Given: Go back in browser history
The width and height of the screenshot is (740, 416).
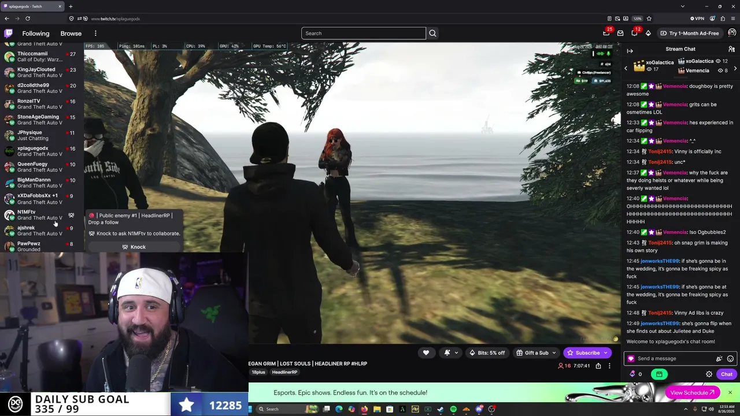Looking at the screenshot, I should pos(7,18).
